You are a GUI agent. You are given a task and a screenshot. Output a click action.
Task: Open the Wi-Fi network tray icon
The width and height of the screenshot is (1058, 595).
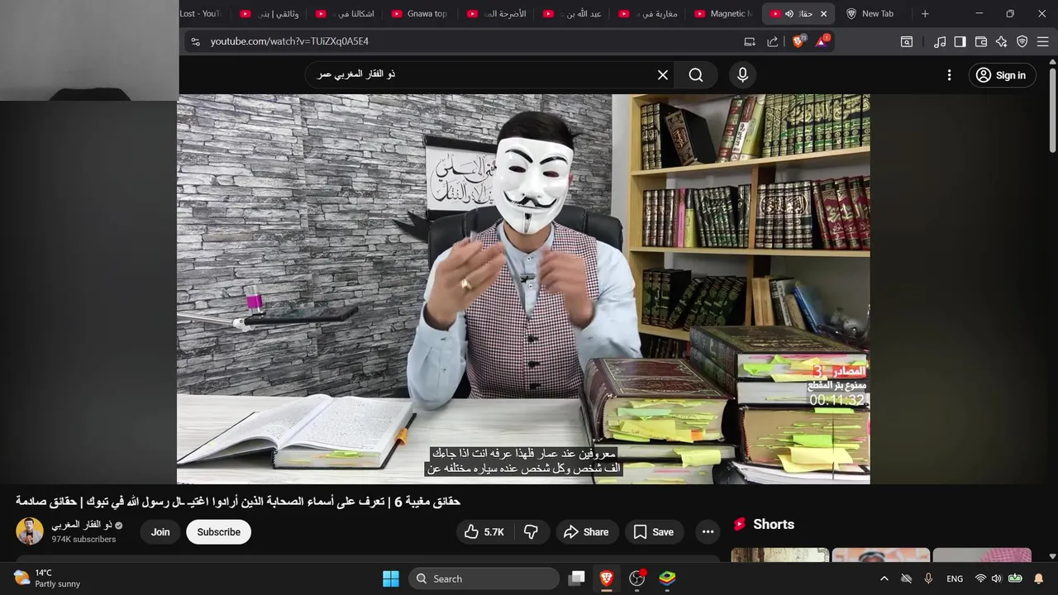980,578
